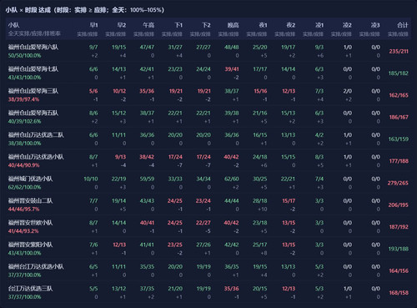
Task: Select the 福州晋安世欧小队 team name
Action: point(31,223)
